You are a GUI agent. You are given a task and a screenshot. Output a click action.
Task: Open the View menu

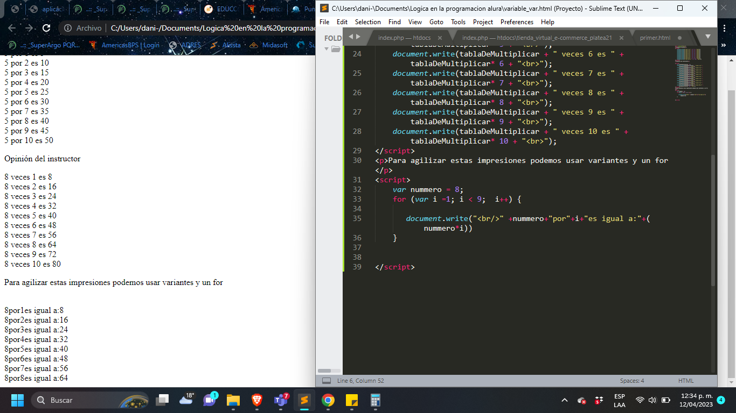415,22
